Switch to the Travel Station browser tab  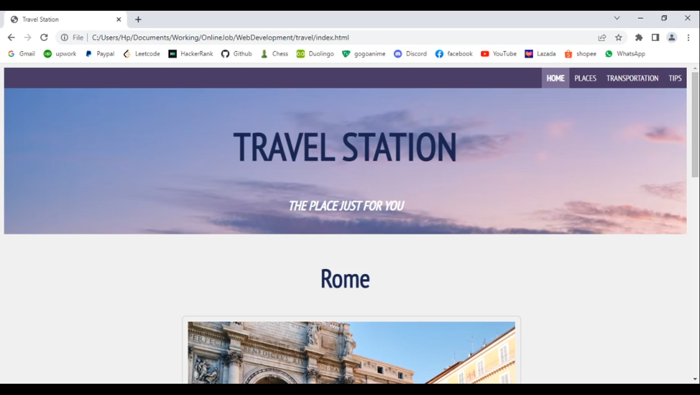click(x=66, y=19)
